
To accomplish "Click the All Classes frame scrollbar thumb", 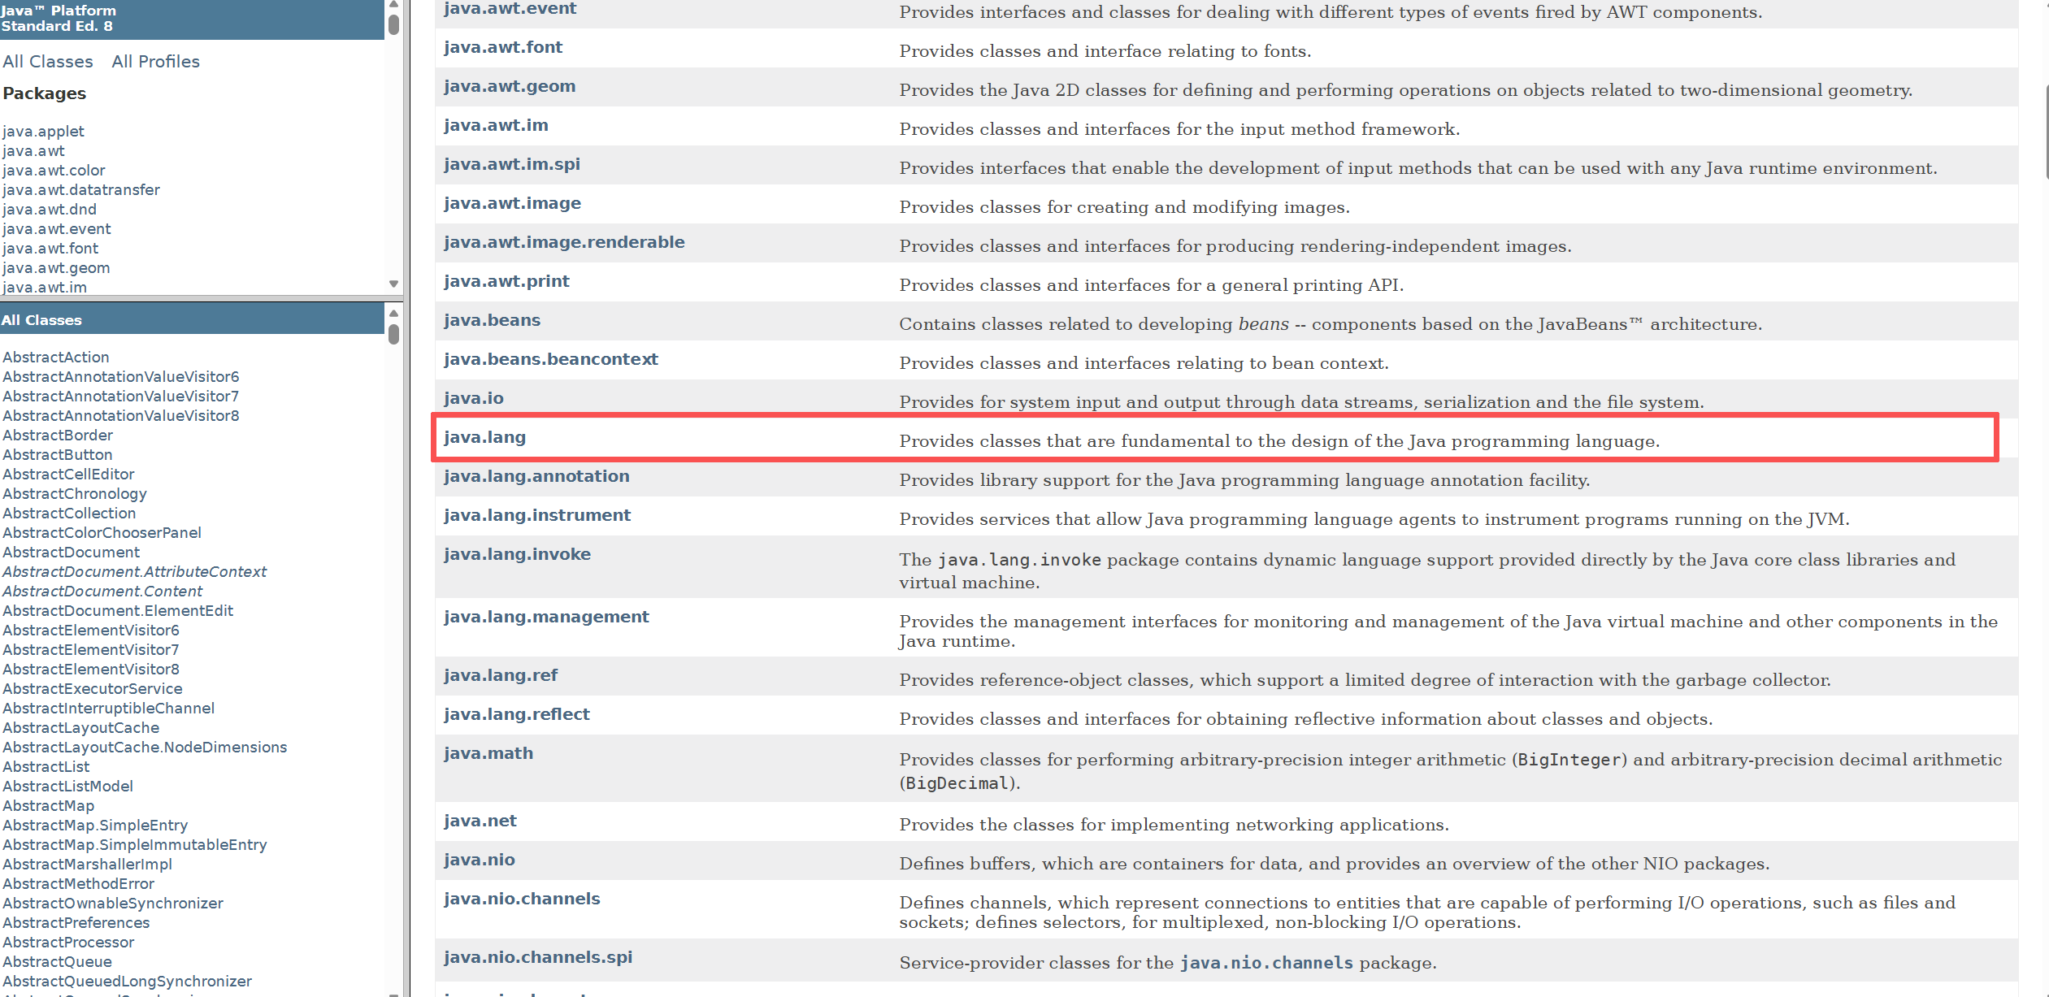I will 393,334.
